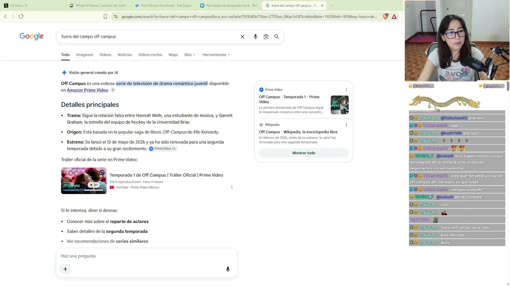Click the Twitter bird icon in the chat overlay
Screen dimensions: 510x287
(481, 86)
